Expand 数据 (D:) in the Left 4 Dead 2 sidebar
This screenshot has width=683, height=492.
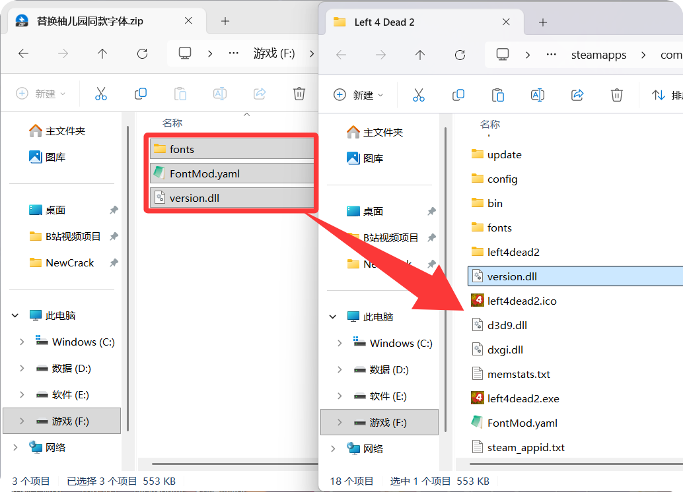340,370
